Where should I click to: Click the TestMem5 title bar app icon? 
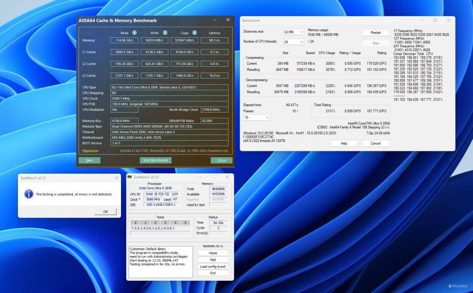coord(130,177)
